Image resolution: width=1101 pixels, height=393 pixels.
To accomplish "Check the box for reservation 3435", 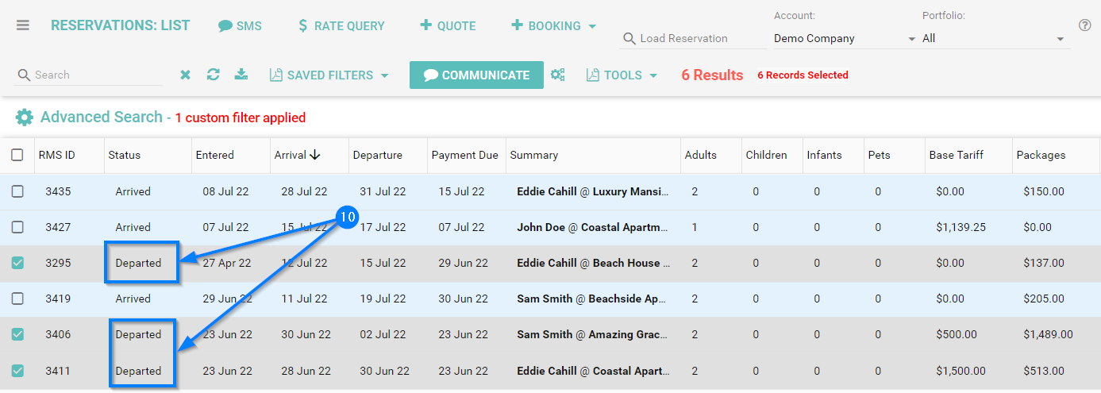I will pyautogui.click(x=17, y=191).
